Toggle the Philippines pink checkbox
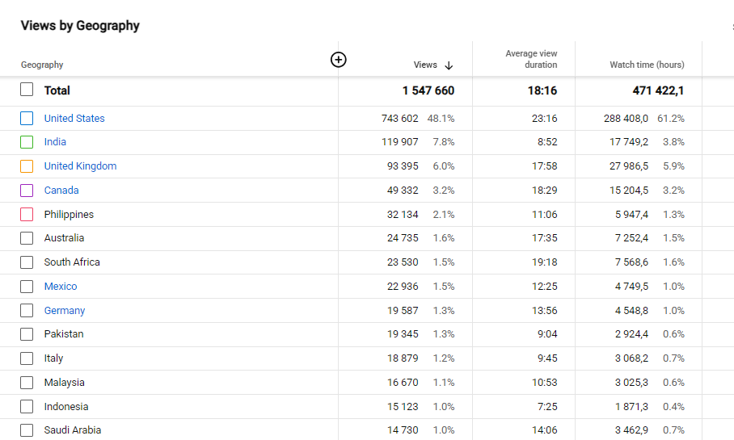Viewport: 734px width, 440px height. [x=27, y=214]
